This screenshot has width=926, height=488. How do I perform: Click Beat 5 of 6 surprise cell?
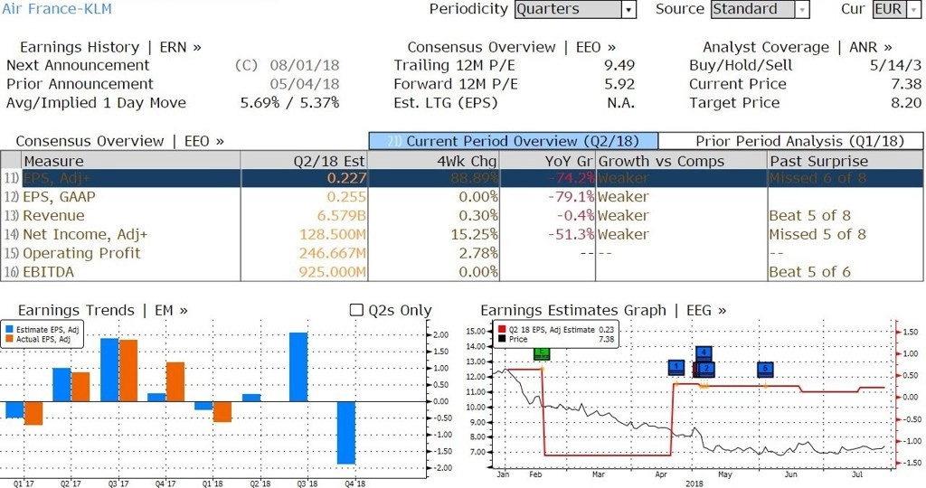[809, 272]
